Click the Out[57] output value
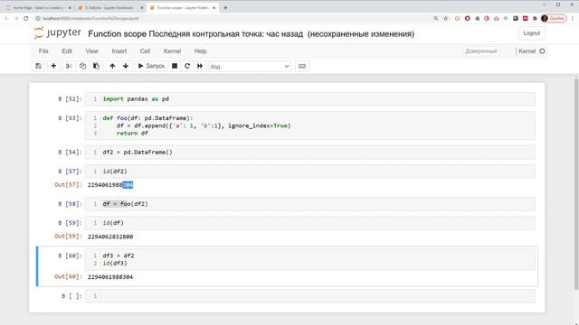 (110, 185)
